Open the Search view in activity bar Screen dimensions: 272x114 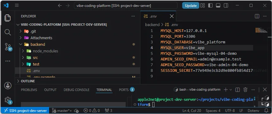point(8,32)
